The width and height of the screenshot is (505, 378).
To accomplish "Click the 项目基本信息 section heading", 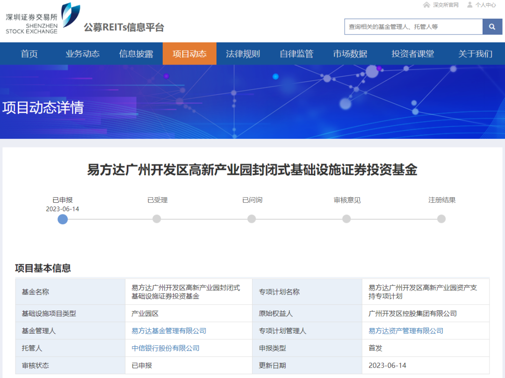I will point(43,268).
